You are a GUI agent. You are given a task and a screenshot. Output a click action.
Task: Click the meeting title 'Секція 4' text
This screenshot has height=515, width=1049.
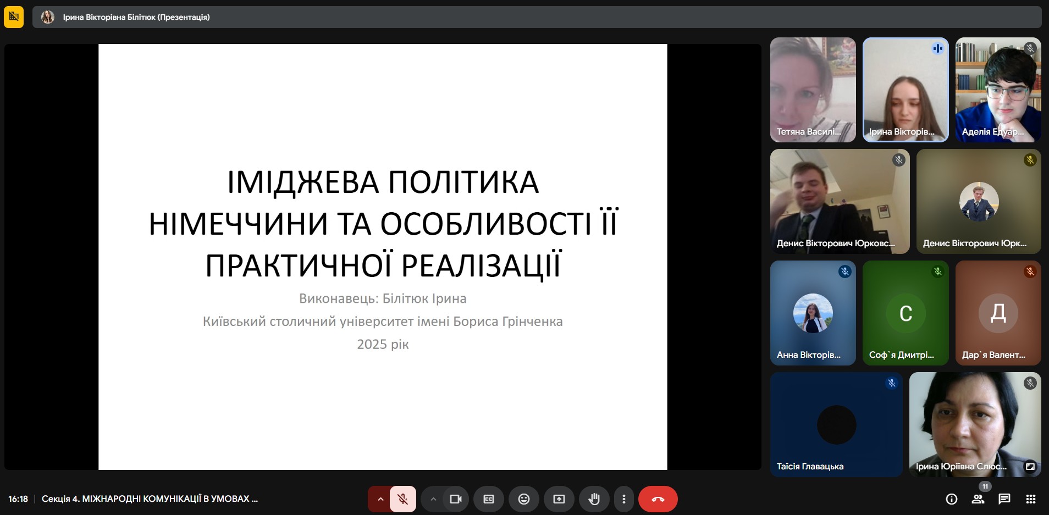(150, 499)
